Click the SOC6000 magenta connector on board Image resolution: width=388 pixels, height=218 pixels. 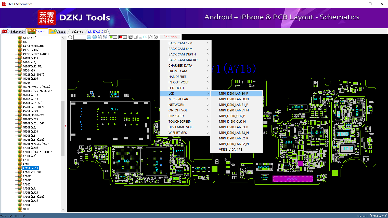tap(293, 179)
